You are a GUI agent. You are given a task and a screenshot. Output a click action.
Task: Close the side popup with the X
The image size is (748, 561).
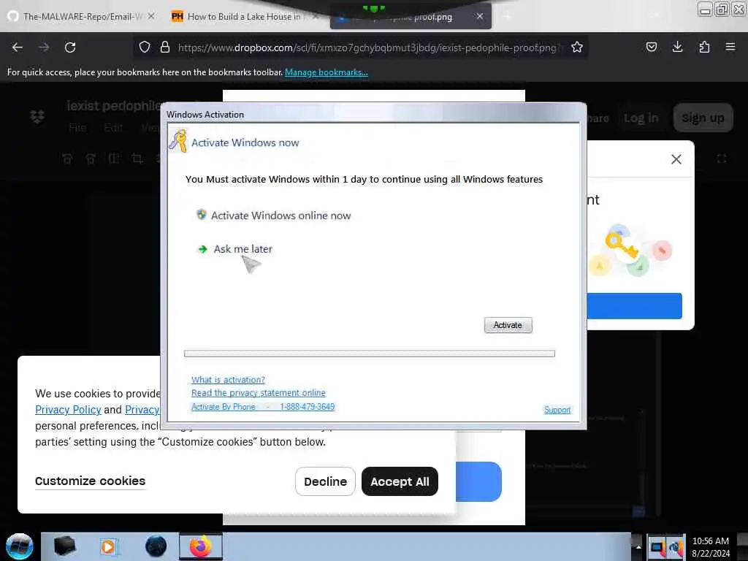pos(676,159)
